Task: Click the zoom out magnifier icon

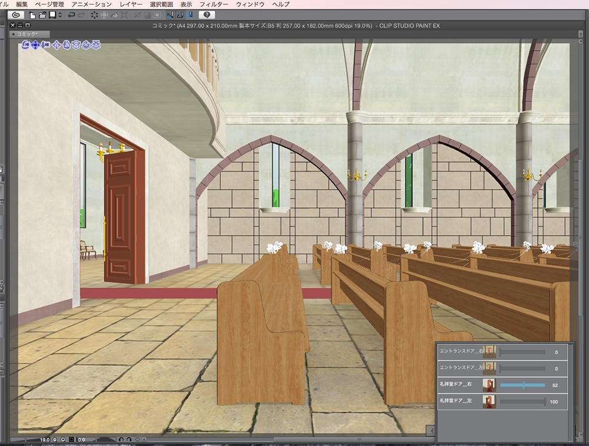Action: [x=55, y=440]
